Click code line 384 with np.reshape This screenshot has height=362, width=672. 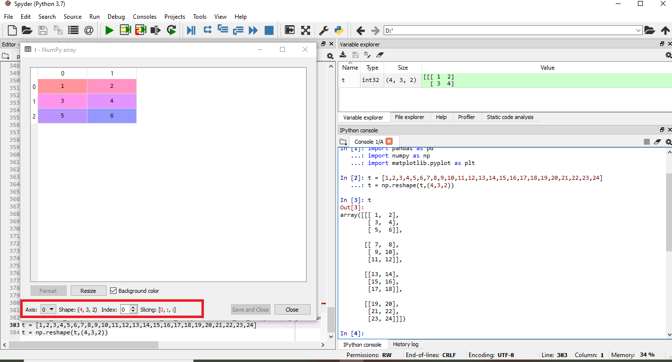point(65,332)
